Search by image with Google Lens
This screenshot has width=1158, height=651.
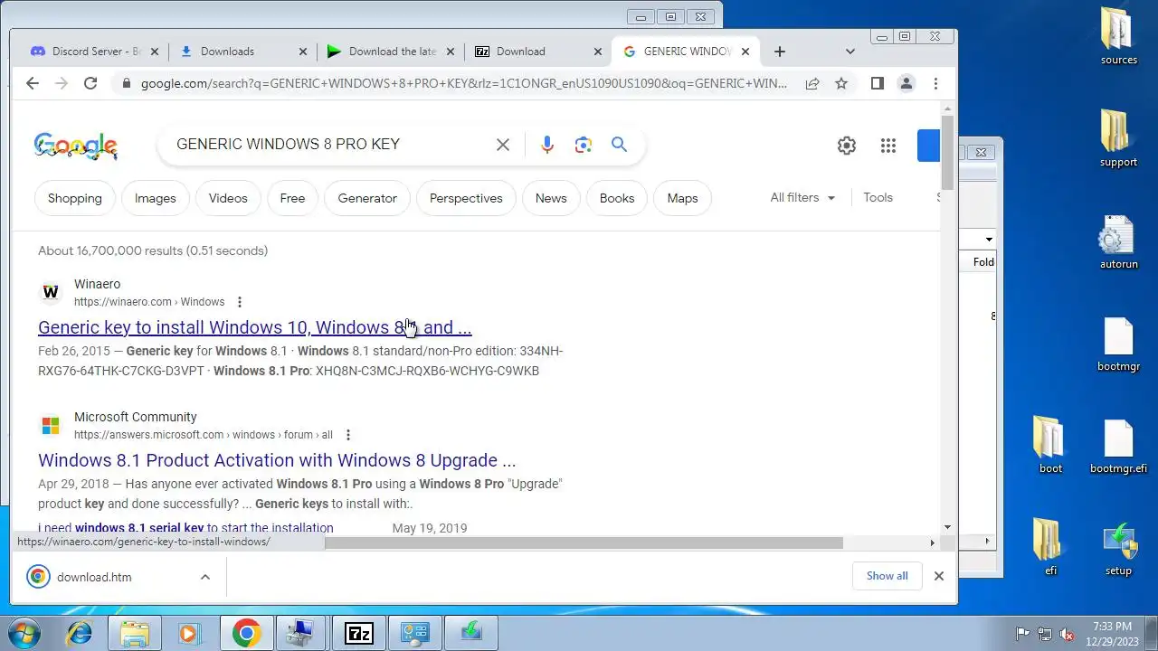pyautogui.click(x=584, y=145)
